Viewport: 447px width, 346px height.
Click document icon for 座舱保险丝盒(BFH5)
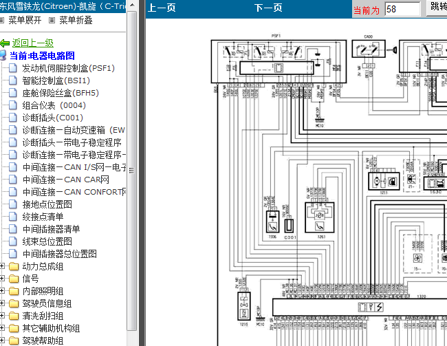pos(12,93)
